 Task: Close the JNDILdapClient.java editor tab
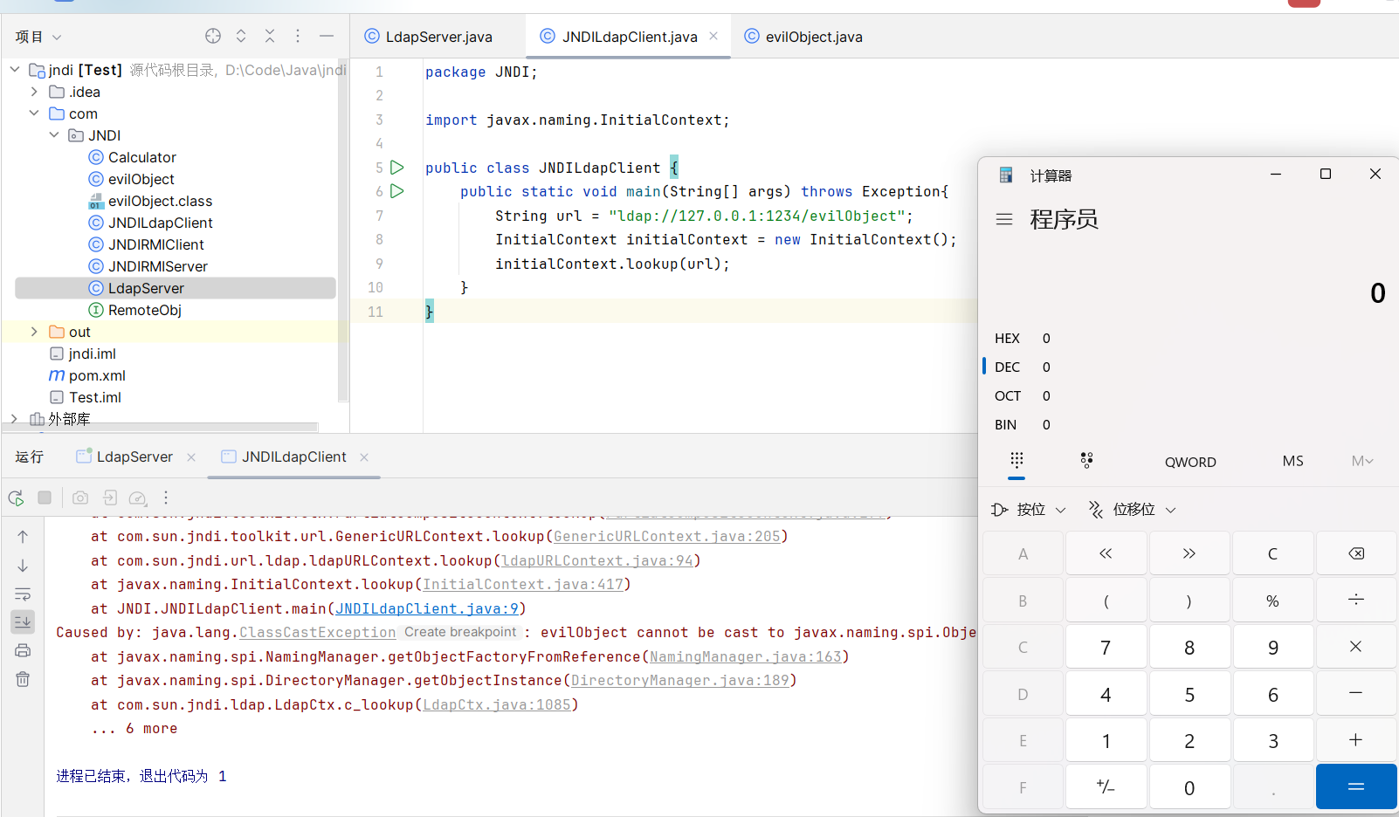coord(713,36)
